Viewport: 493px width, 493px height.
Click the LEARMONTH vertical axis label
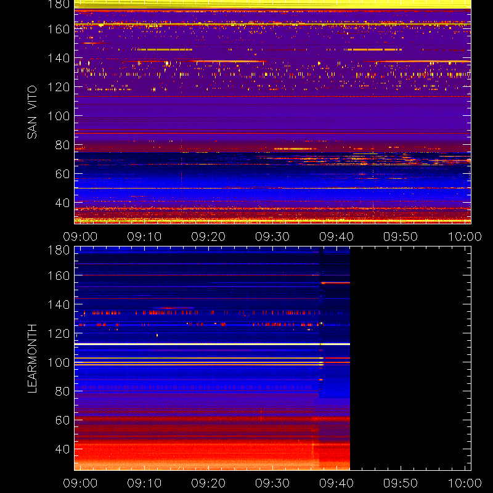32,359
